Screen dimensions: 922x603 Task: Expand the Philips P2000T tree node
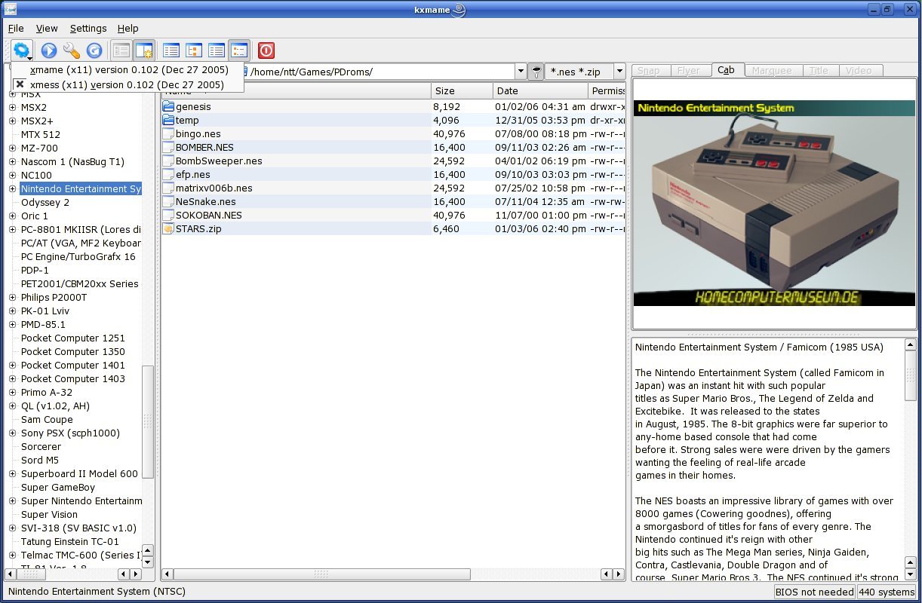pyautogui.click(x=12, y=298)
